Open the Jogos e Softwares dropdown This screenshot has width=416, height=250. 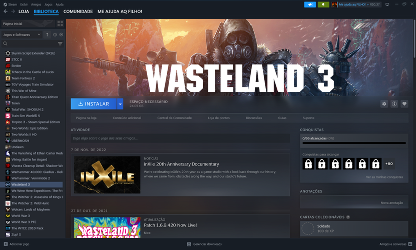(22, 34)
